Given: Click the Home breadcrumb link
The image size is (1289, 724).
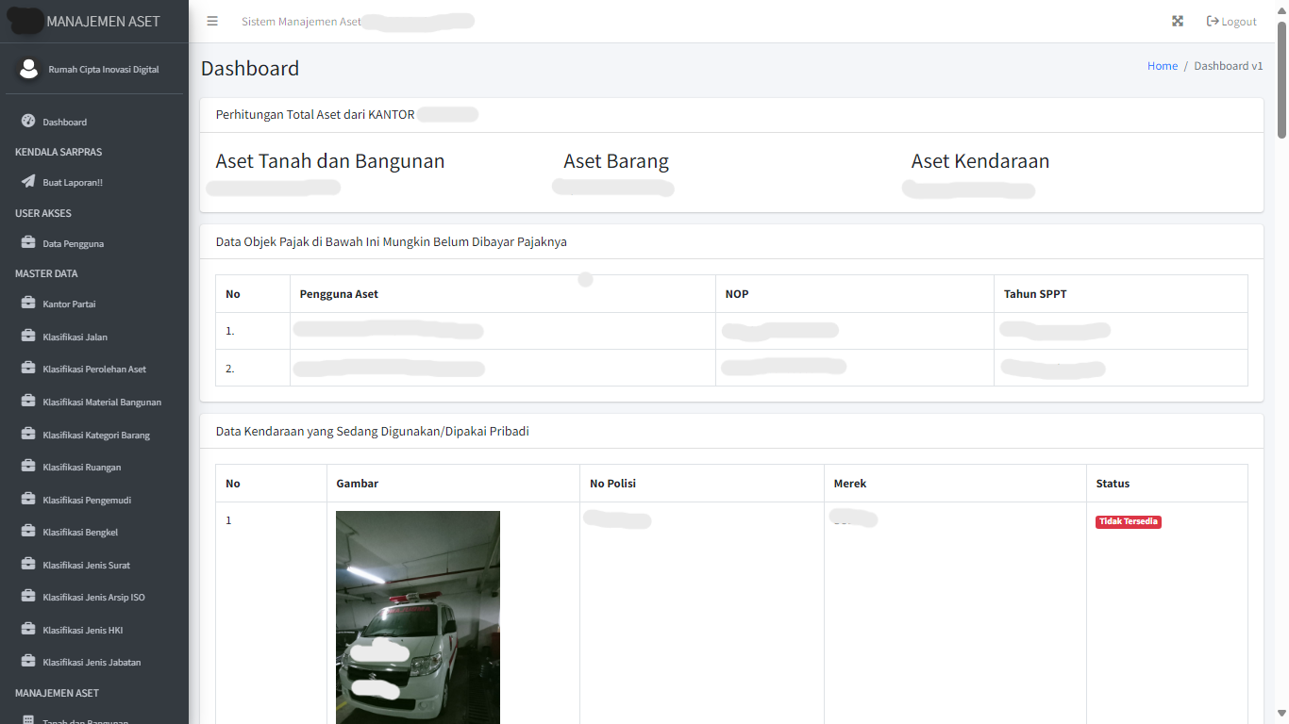Looking at the screenshot, I should pyautogui.click(x=1162, y=66).
